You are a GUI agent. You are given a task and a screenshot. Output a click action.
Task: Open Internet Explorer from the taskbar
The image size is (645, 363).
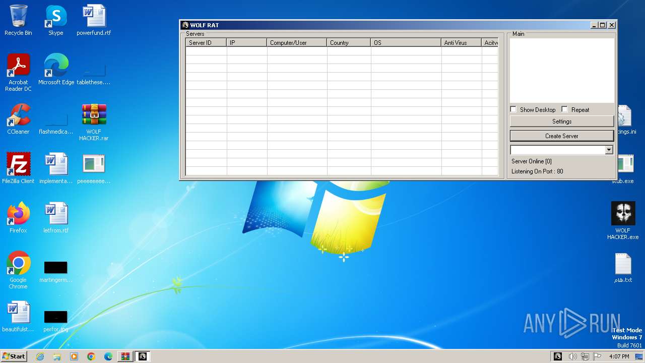pos(40,356)
